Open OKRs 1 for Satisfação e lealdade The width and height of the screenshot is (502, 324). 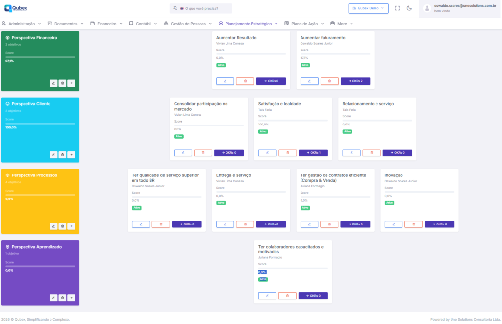tap(313, 153)
